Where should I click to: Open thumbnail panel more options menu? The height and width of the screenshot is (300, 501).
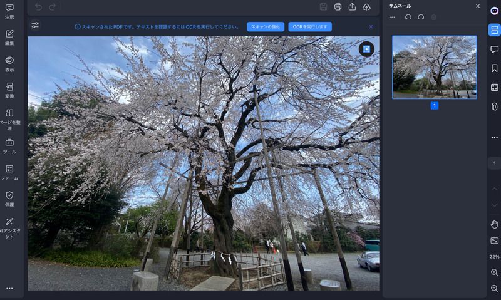coord(392,18)
